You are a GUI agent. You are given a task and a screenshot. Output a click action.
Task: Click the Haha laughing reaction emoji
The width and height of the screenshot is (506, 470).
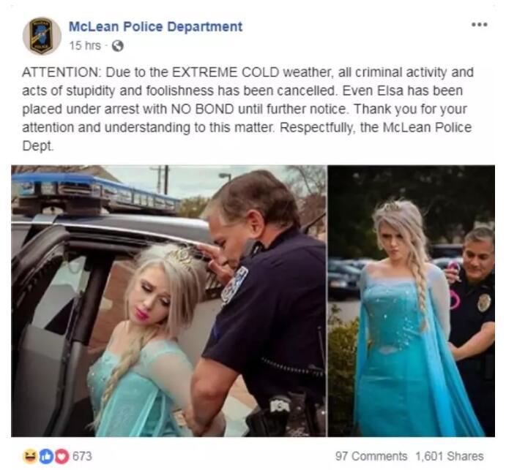[30, 456]
